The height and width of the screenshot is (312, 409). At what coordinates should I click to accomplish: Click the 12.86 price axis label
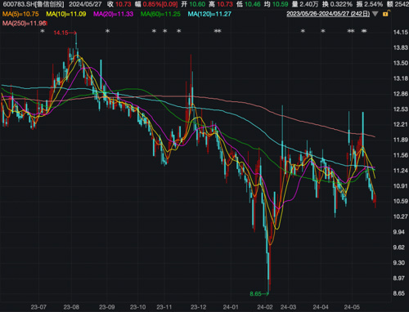pyautogui.click(x=401, y=94)
